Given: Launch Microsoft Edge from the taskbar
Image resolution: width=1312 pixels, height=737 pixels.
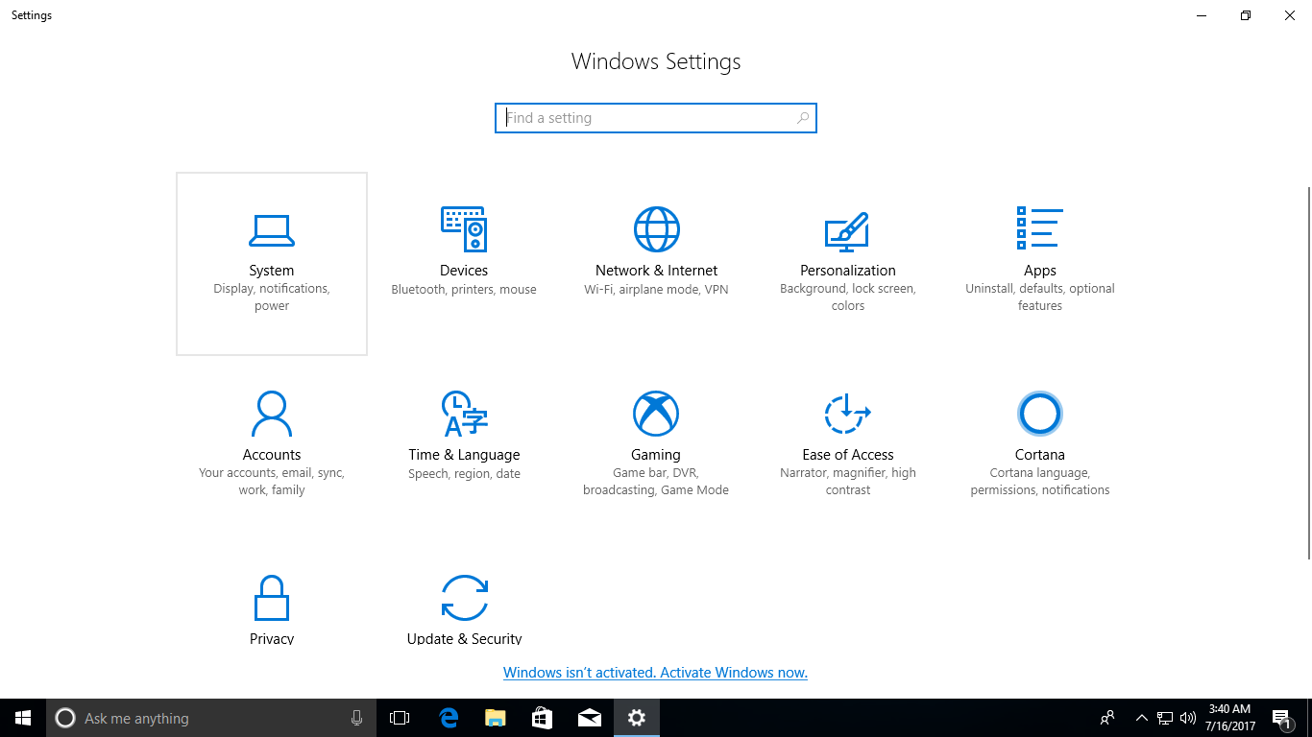Looking at the screenshot, I should 448,718.
